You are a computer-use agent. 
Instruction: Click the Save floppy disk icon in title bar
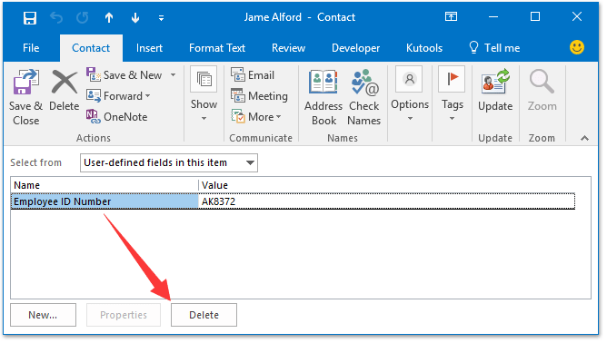[x=30, y=18]
